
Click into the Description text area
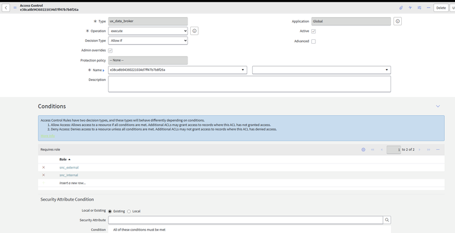tap(250, 84)
